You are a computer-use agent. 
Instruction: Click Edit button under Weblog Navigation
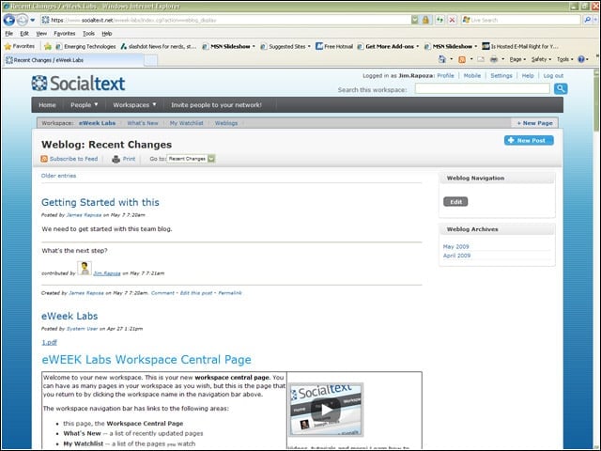click(x=455, y=202)
